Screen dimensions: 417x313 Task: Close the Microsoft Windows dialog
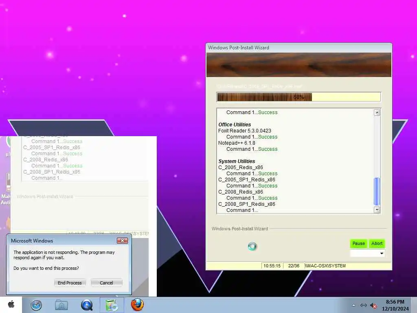click(x=122, y=240)
